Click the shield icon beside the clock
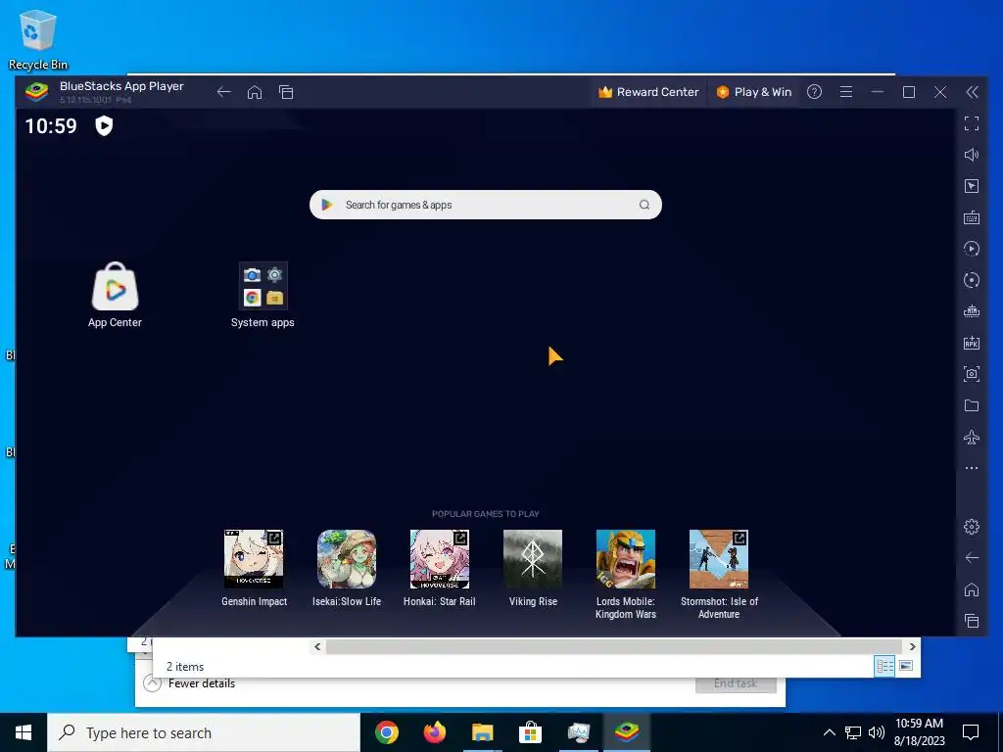This screenshot has height=752, width=1003. click(104, 125)
